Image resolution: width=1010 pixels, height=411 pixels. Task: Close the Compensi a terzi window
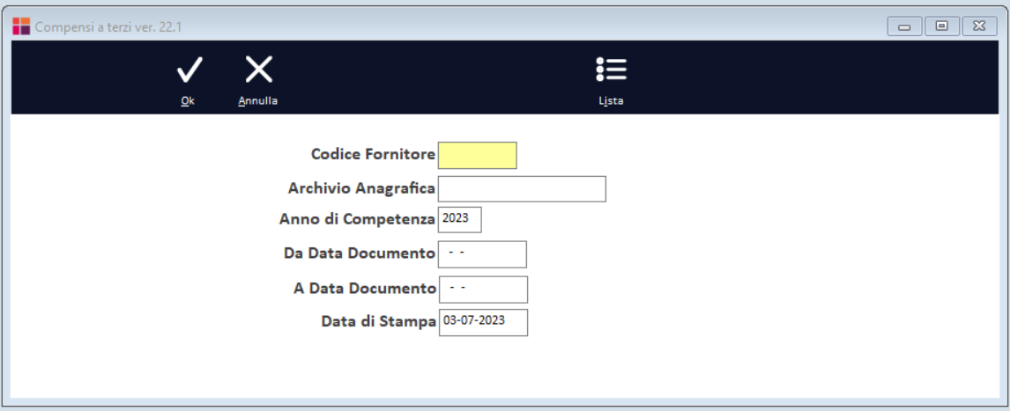979,26
